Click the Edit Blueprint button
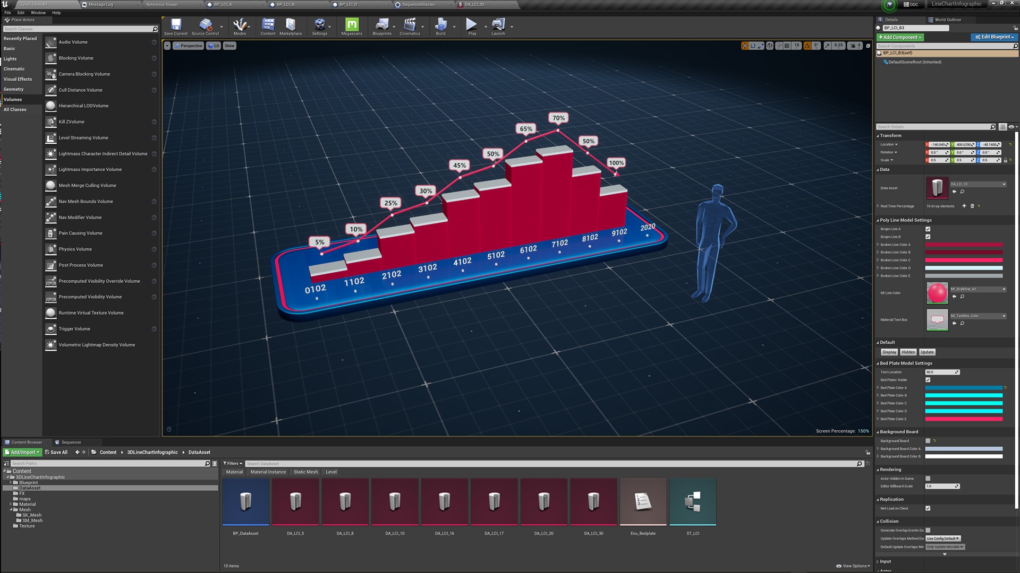 click(993, 37)
